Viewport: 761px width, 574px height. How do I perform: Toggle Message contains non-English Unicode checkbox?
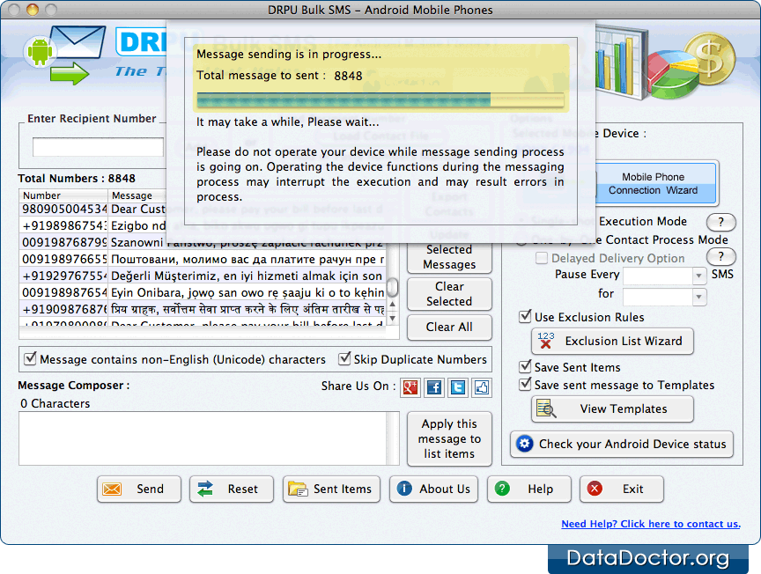point(30,358)
